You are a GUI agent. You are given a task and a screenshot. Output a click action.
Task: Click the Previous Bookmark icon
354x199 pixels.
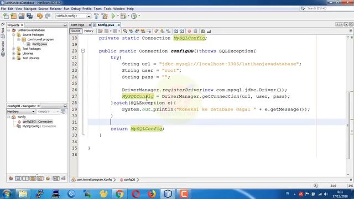(156, 31)
